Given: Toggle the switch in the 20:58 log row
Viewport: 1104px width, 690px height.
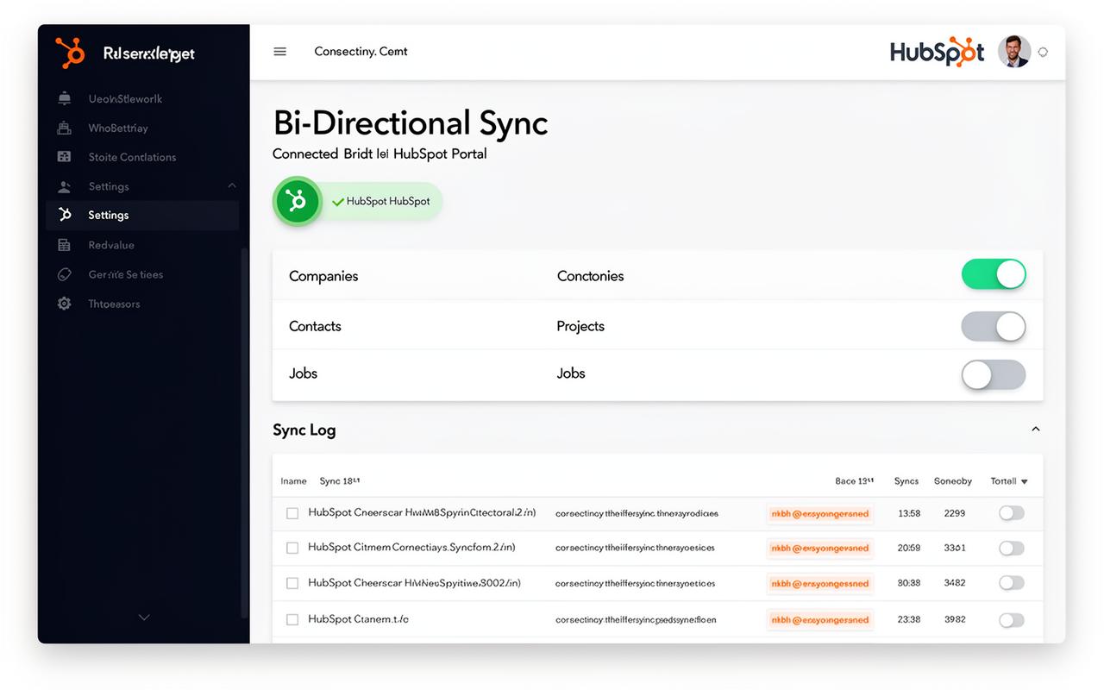Looking at the screenshot, I should pyautogui.click(x=1012, y=548).
